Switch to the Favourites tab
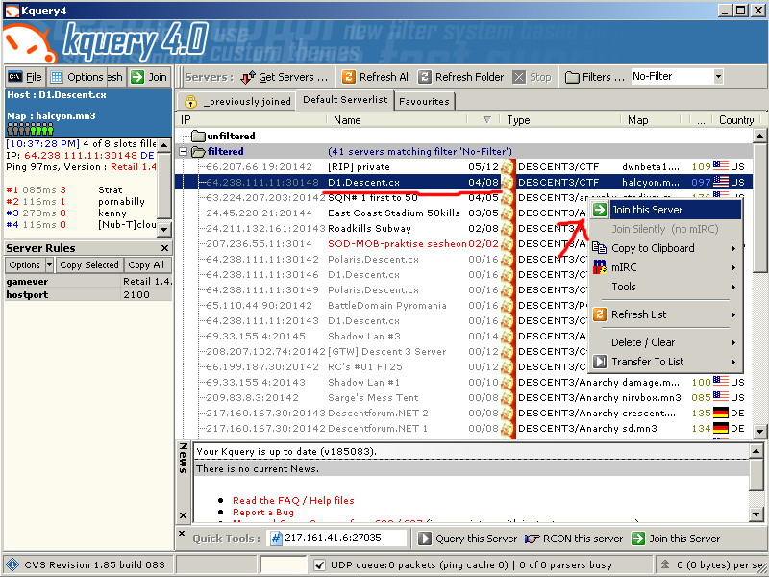 424,102
